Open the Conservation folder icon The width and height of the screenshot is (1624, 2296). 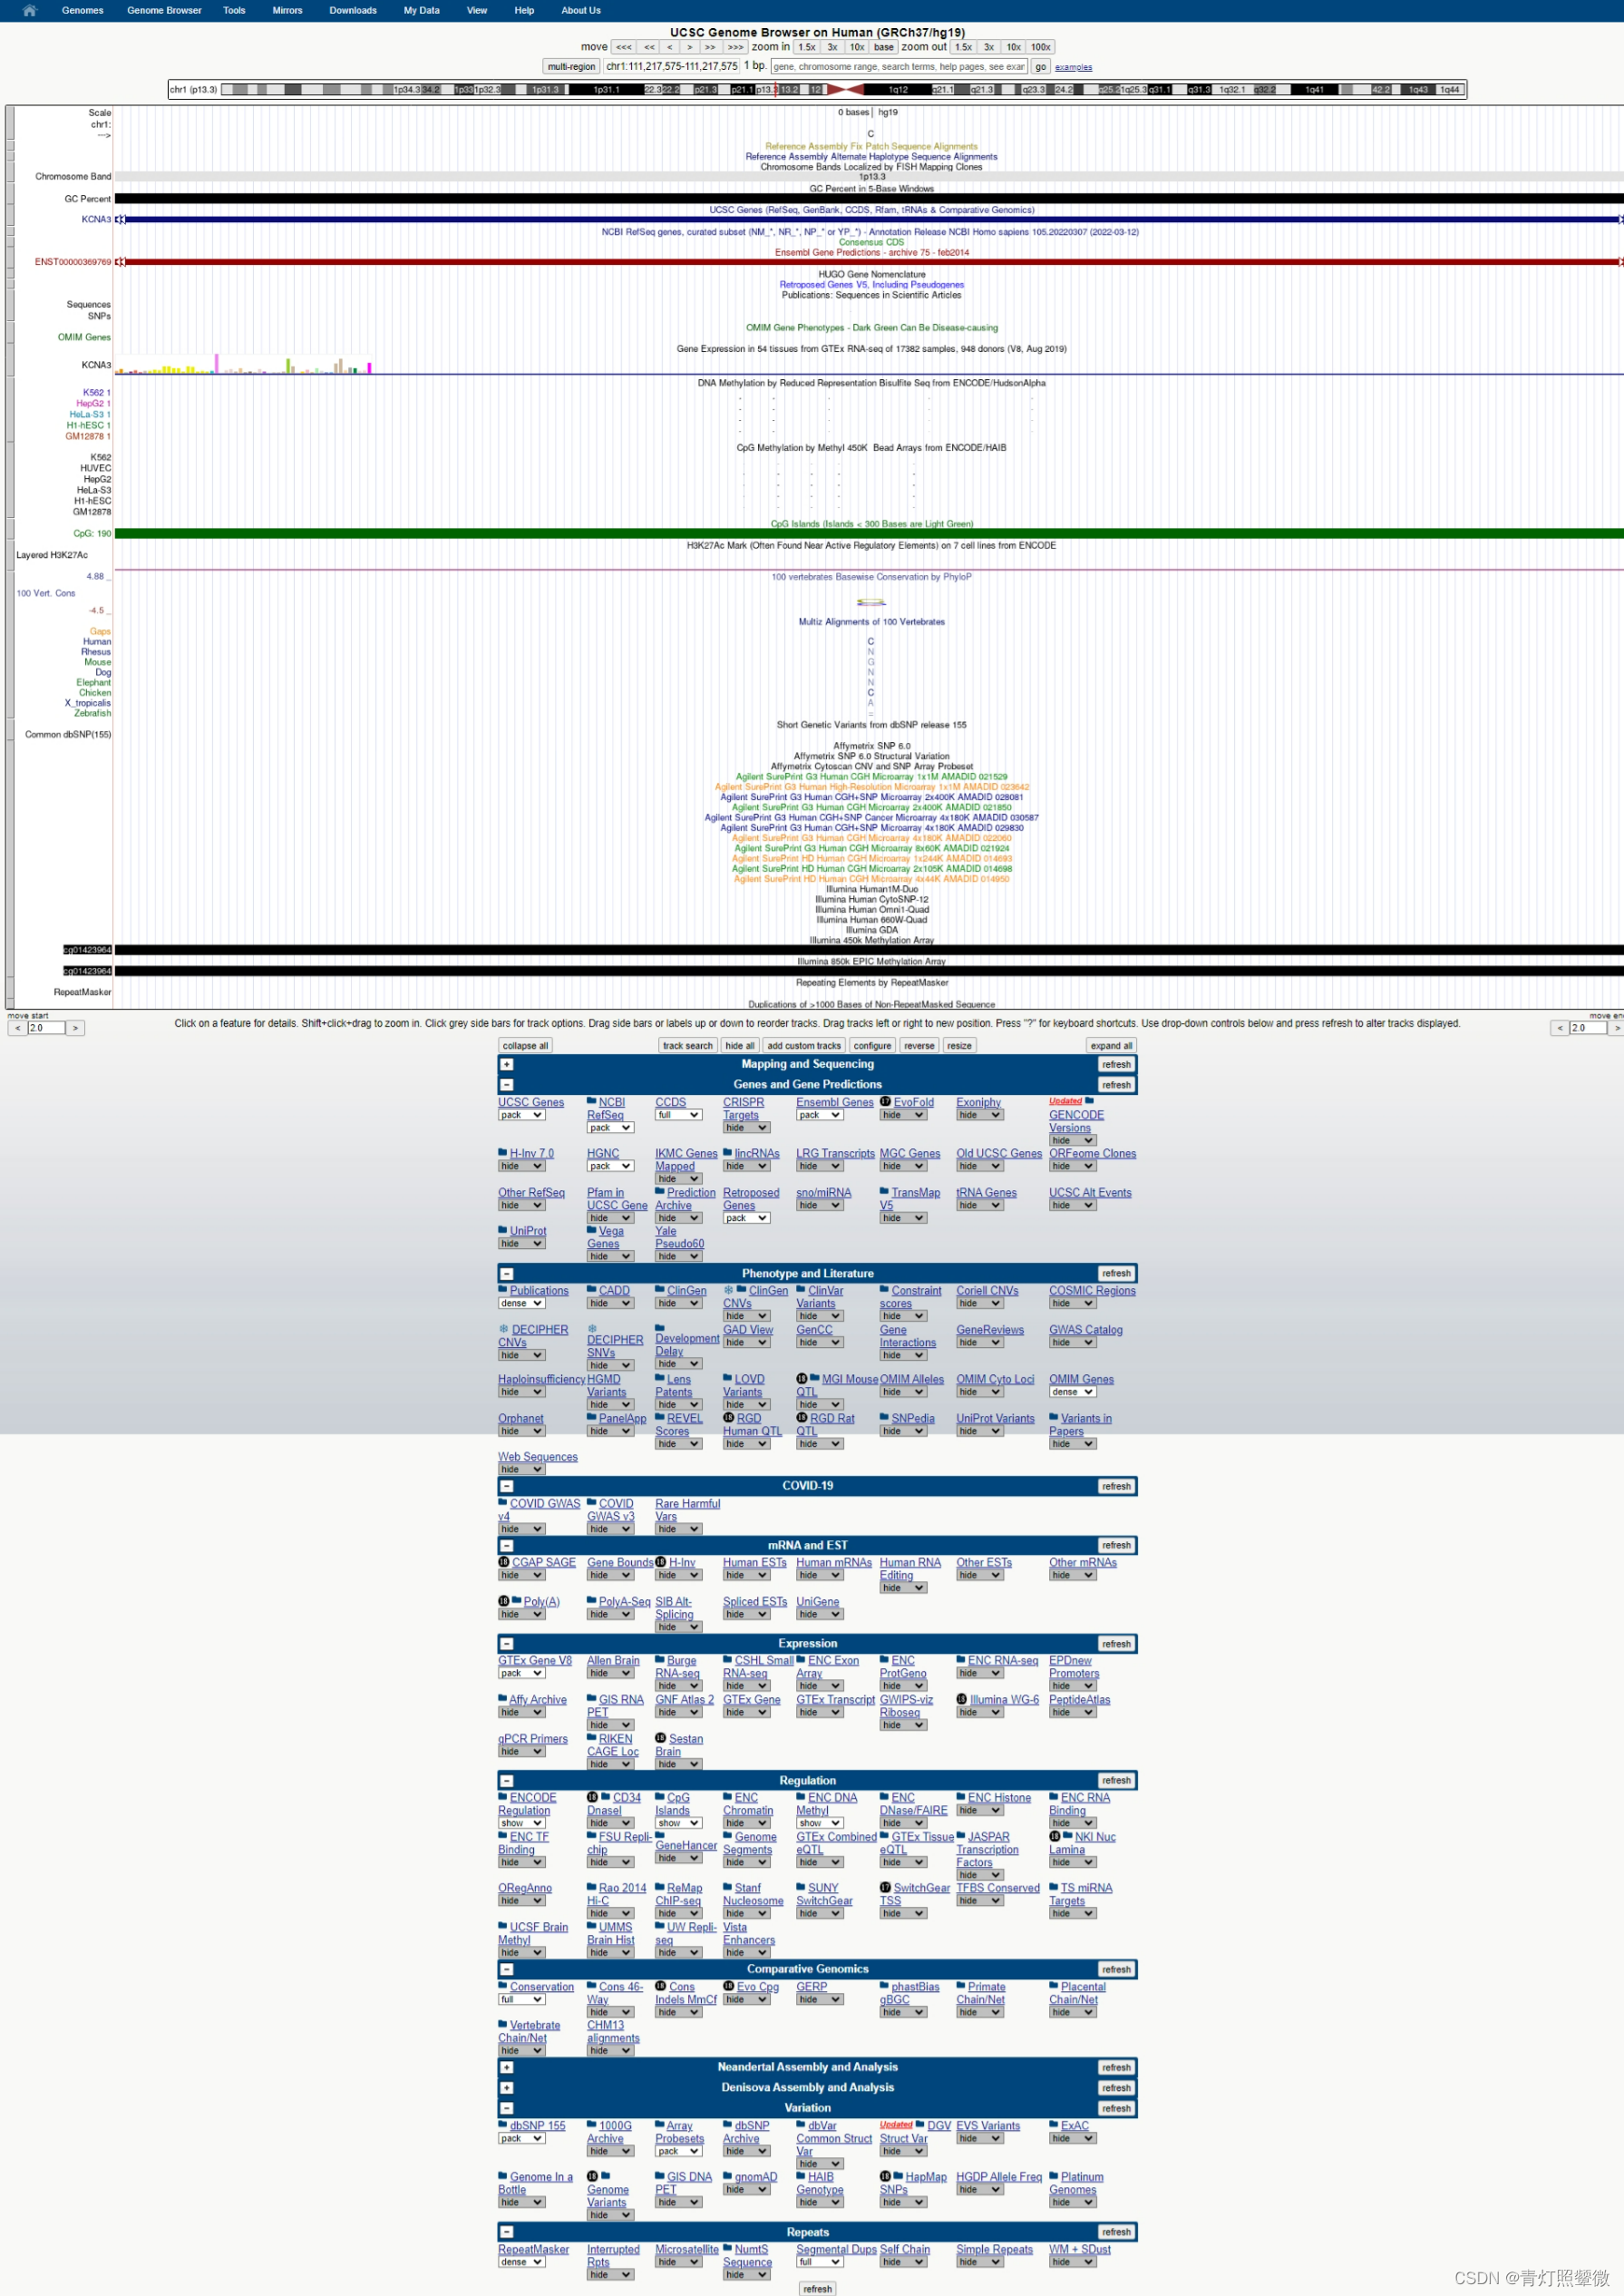[503, 1986]
